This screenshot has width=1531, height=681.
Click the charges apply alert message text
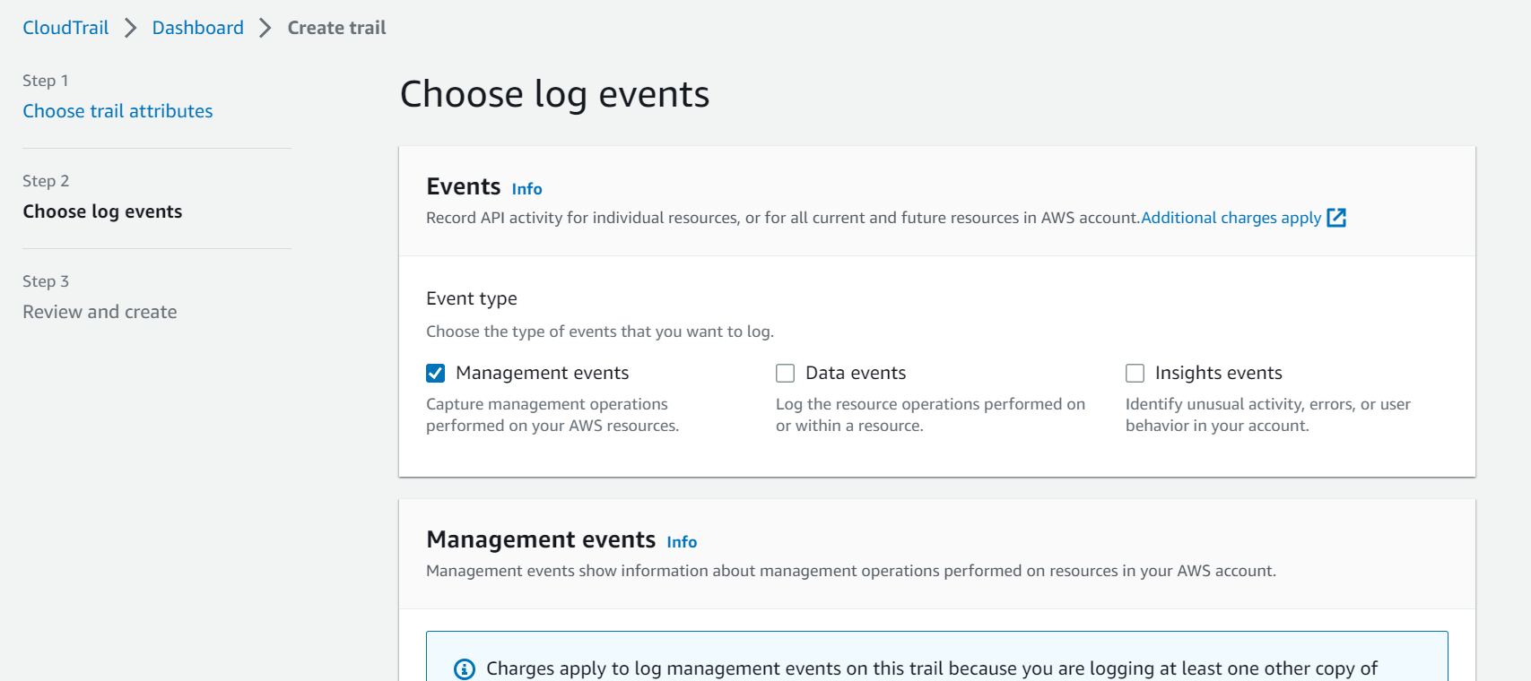coord(931,668)
